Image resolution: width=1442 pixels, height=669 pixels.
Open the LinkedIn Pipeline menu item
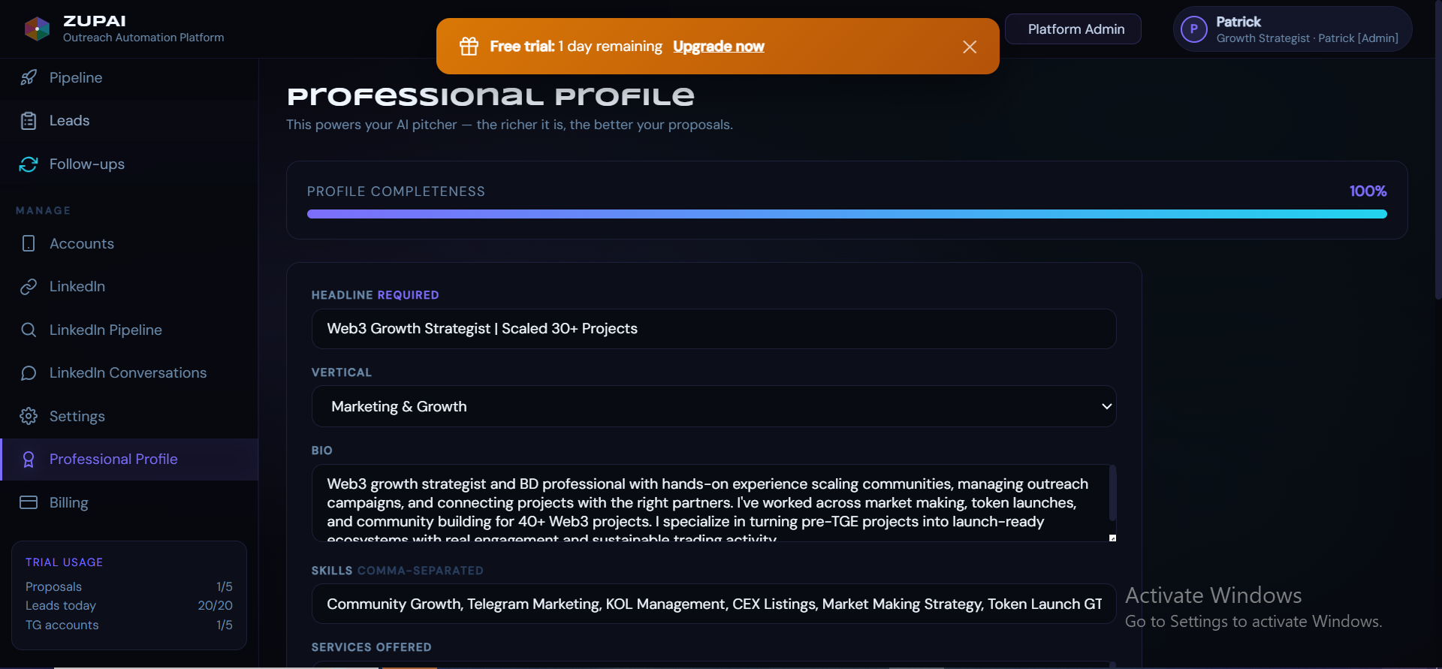(x=129, y=330)
